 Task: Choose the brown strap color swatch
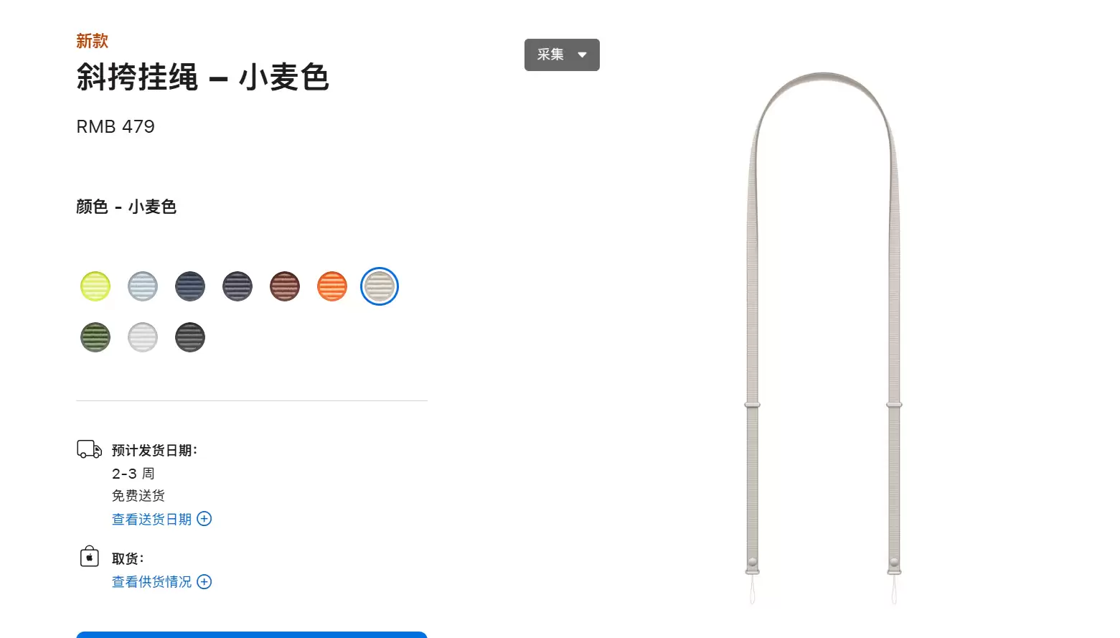(x=285, y=286)
